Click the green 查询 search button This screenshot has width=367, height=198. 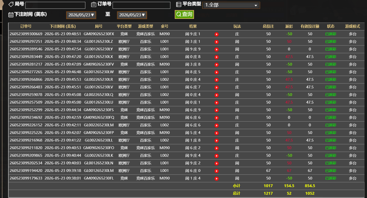(184, 14)
